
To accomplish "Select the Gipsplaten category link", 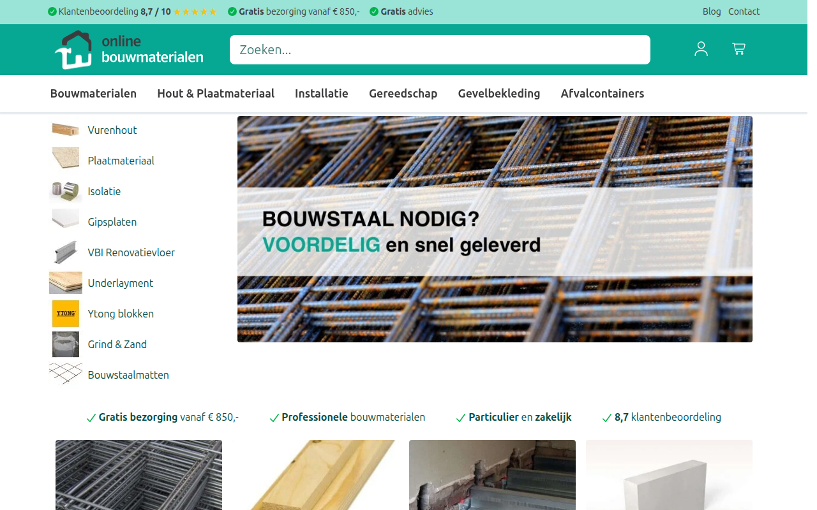I will click(112, 222).
